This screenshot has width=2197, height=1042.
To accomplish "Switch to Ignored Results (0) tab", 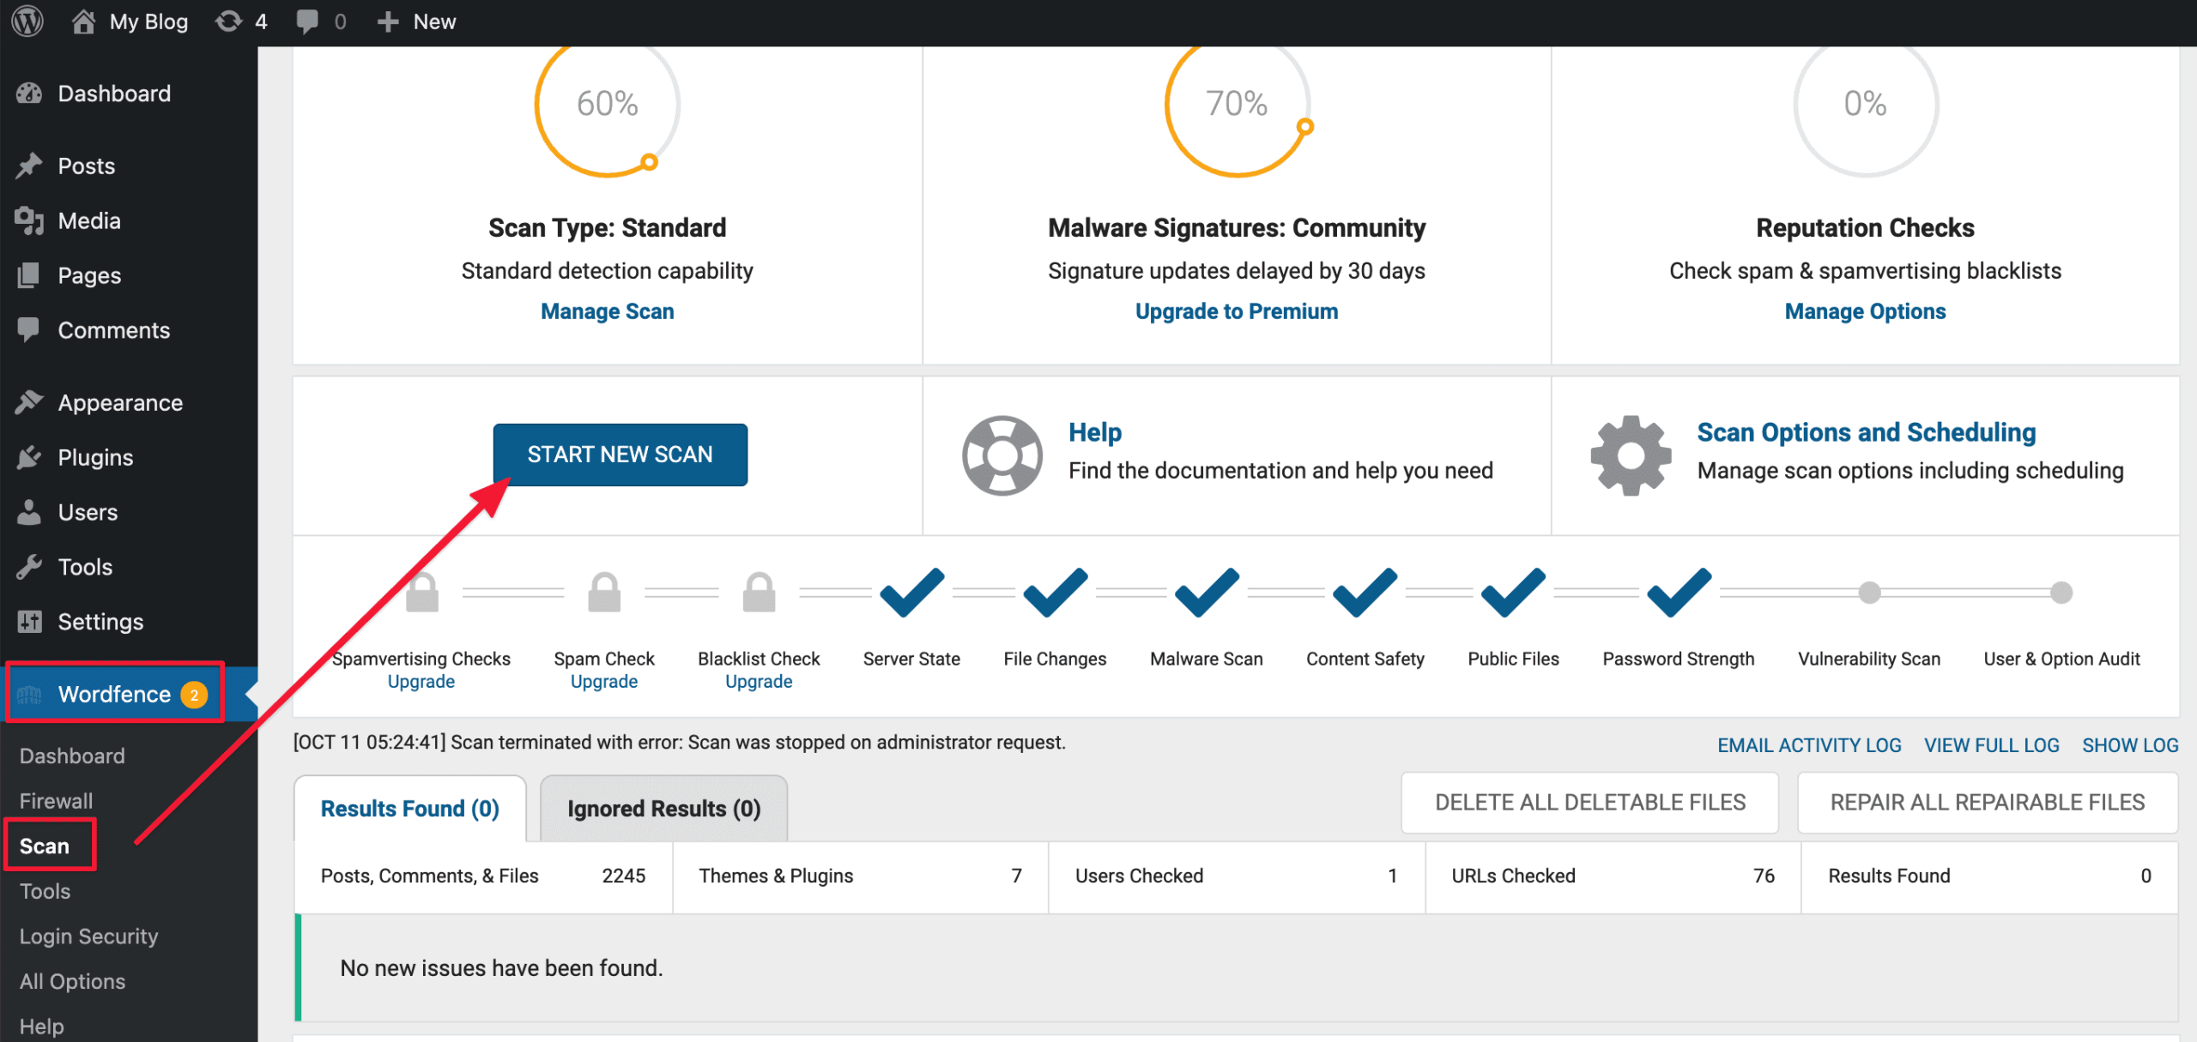I will (x=663, y=809).
